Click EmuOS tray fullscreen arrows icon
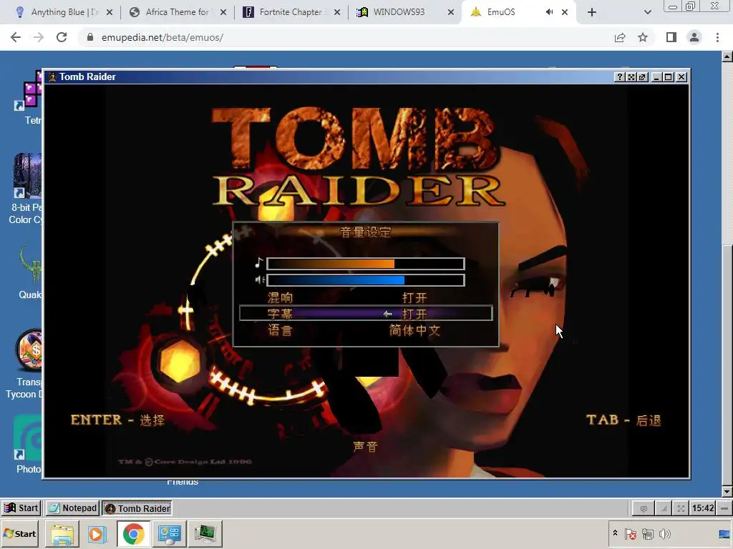Image resolution: width=733 pixels, height=549 pixels. (681, 508)
